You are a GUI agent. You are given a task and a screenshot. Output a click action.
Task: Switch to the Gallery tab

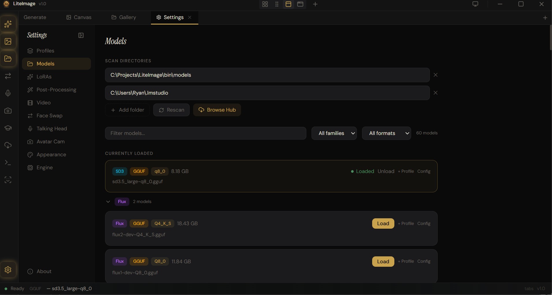pyautogui.click(x=124, y=17)
